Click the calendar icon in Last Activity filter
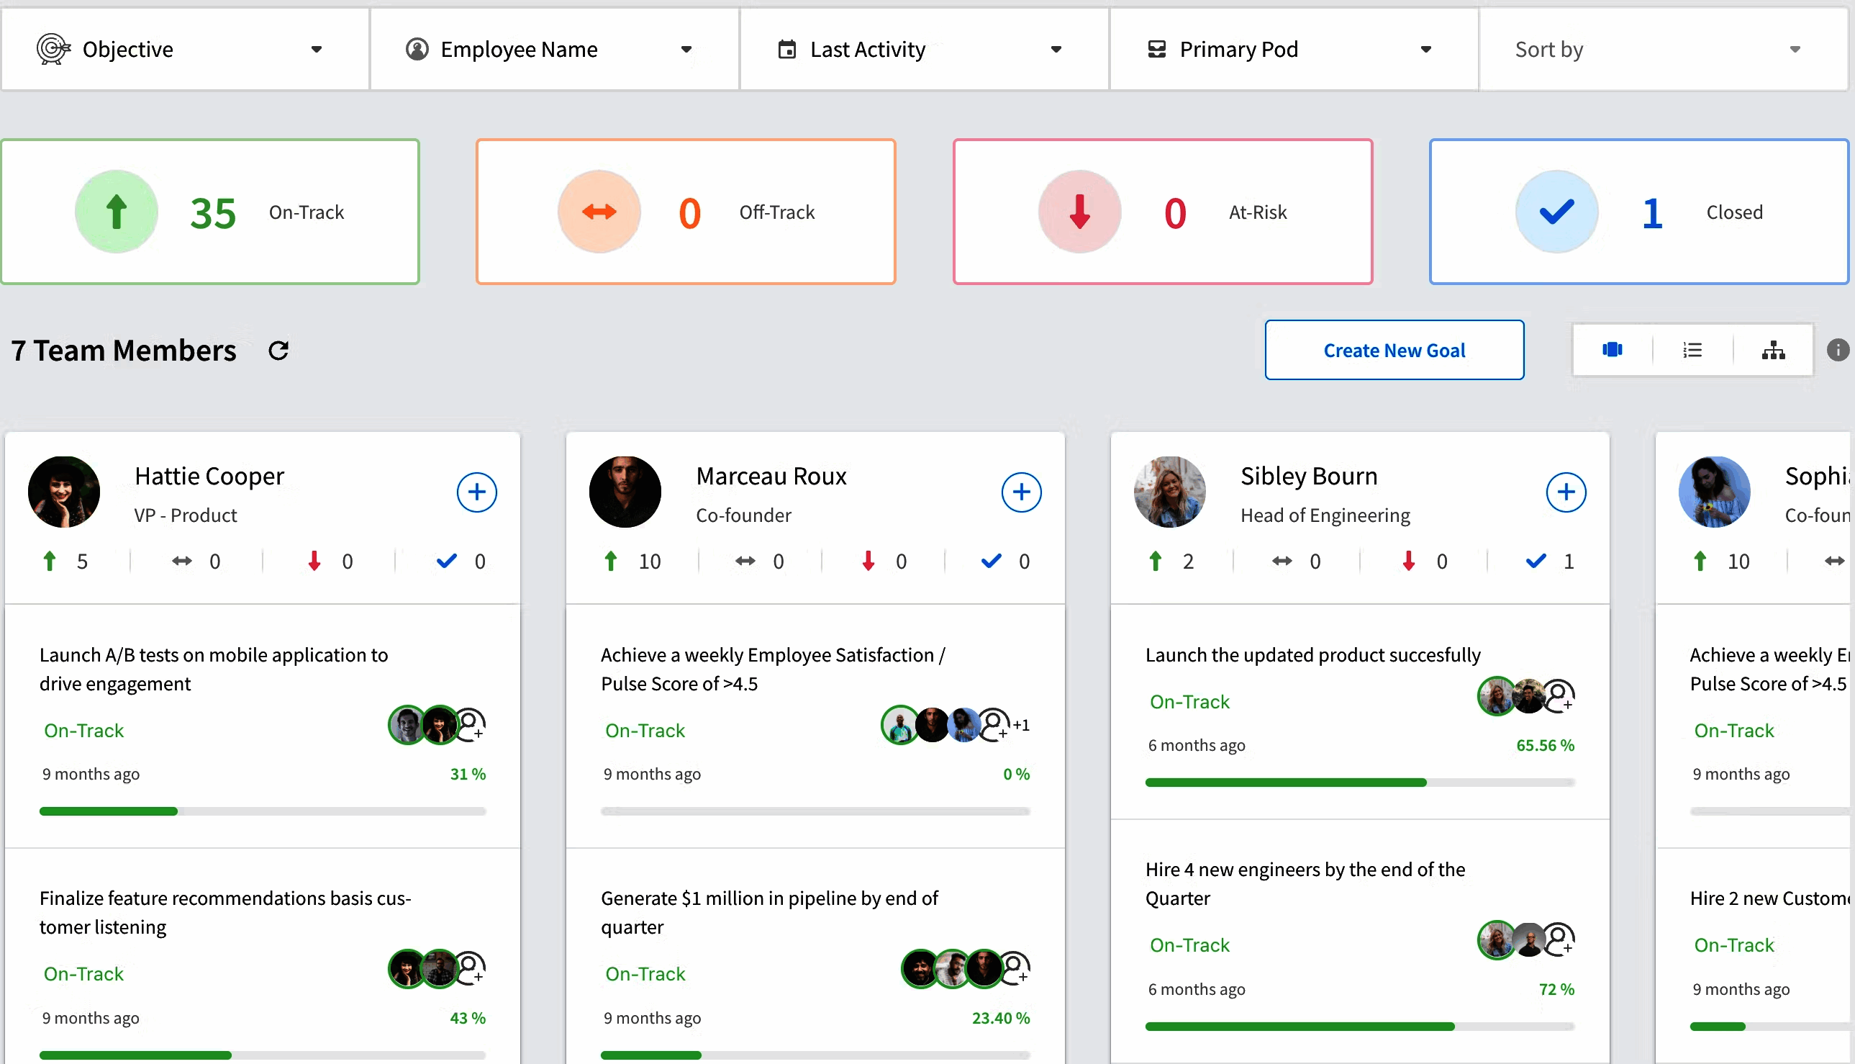Image resolution: width=1855 pixels, height=1064 pixels. click(787, 48)
